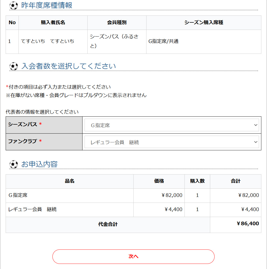This screenshot has height=269, width=267.
Task: Expand the ファンクラブ membership dropdown
Action: point(171,142)
